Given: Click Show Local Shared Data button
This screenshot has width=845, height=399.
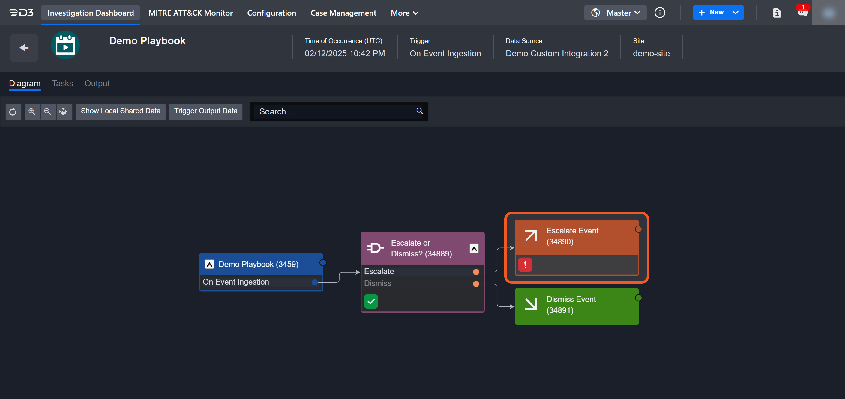Looking at the screenshot, I should click(x=121, y=111).
